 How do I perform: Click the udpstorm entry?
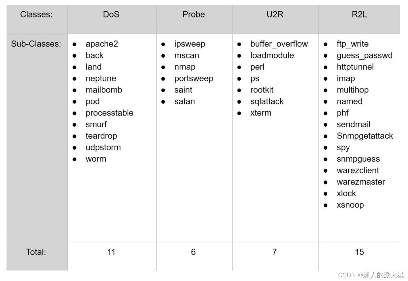pos(103,148)
